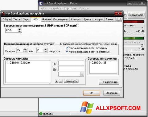The image size is (148, 117).
Task: Open the Оповещения tab
Action: click(x=61, y=19)
